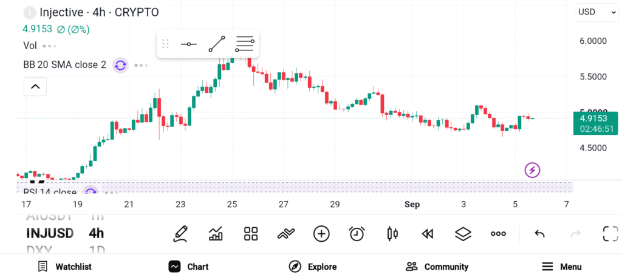Choose the Fib retracement lines tool
Screen dimensions: 622x280
coord(245,44)
